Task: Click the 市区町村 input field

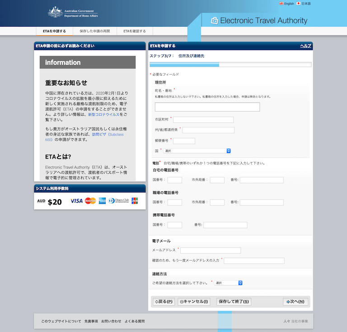Action: pos(203,120)
